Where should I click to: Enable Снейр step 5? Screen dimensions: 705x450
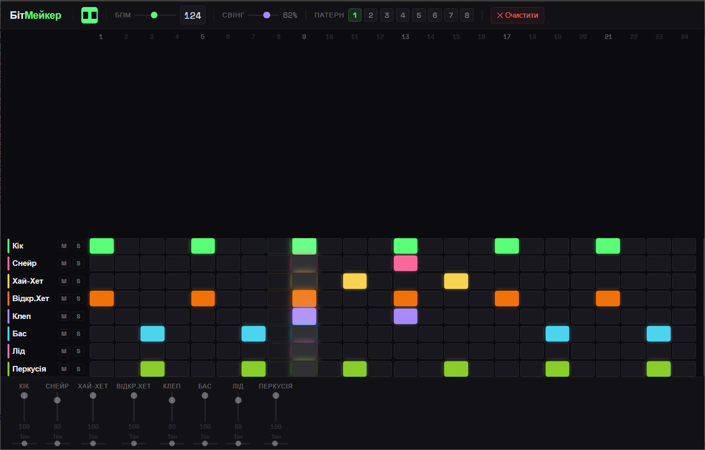click(203, 264)
